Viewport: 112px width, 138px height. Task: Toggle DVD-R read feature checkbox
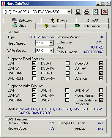coord(67,63)
